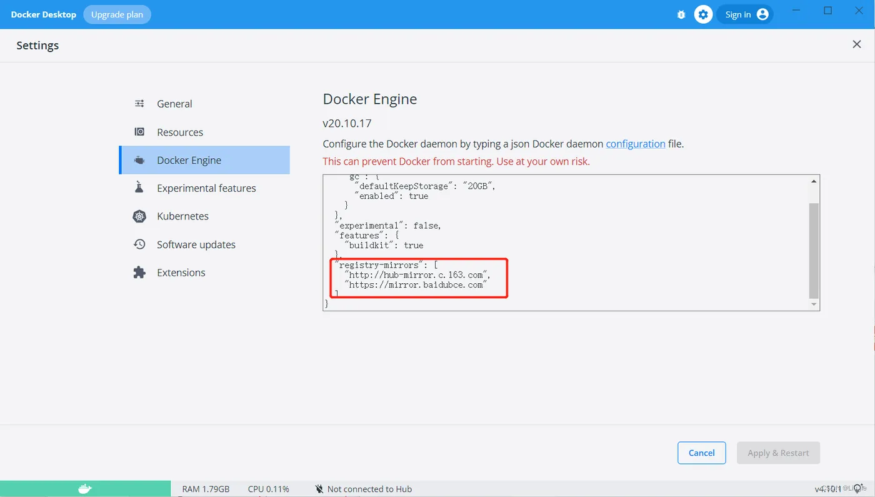
Task: Open the settings gear icon
Action: (x=703, y=14)
